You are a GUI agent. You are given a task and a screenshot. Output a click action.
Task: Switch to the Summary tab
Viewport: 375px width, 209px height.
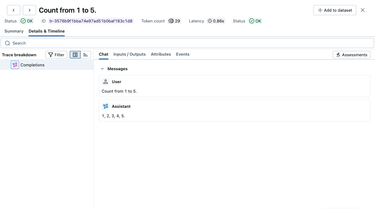14,31
